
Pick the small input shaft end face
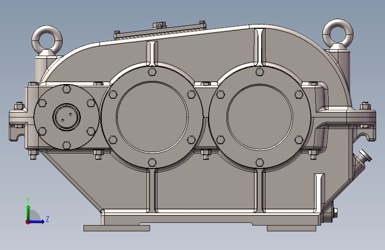(66, 117)
